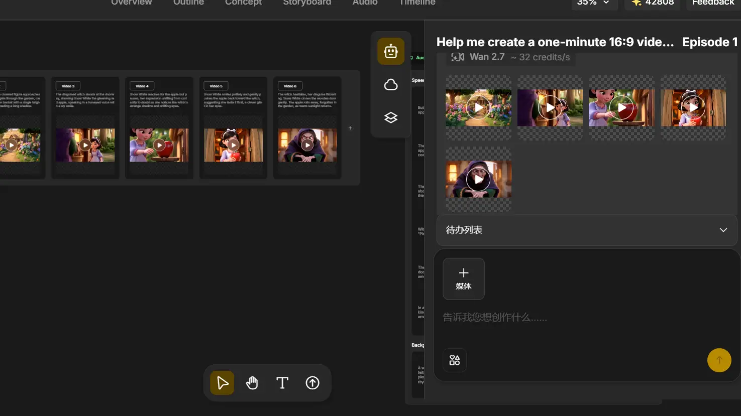Click the cloud icon in side toolbar
This screenshot has height=416, width=741.
pyautogui.click(x=391, y=84)
